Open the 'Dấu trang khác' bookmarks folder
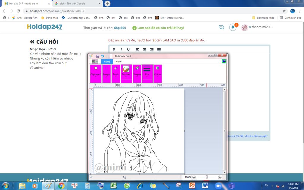This screenshot has height=190, width=304. pos(263,18)
